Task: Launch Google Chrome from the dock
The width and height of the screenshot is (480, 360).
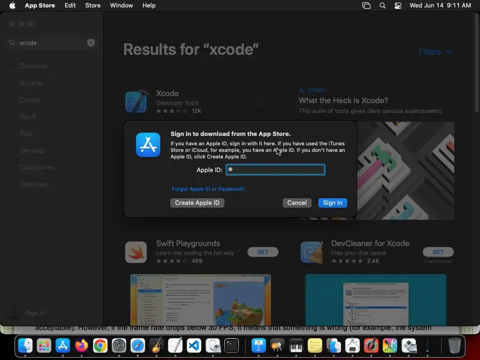Action: click(100, 346)
